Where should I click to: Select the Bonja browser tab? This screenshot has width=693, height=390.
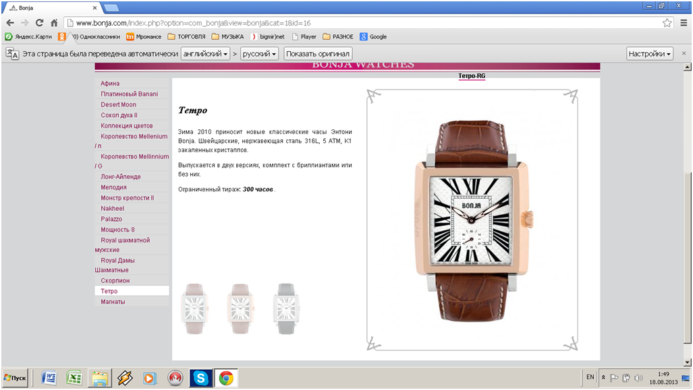point(52,8)
